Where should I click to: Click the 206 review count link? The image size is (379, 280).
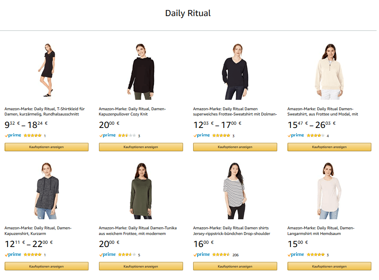(x=235, y=255)
